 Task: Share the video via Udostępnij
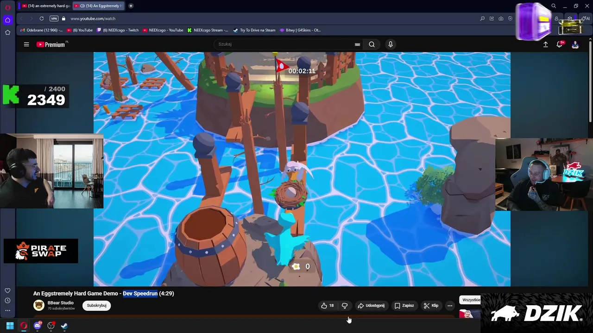point(371,305)
